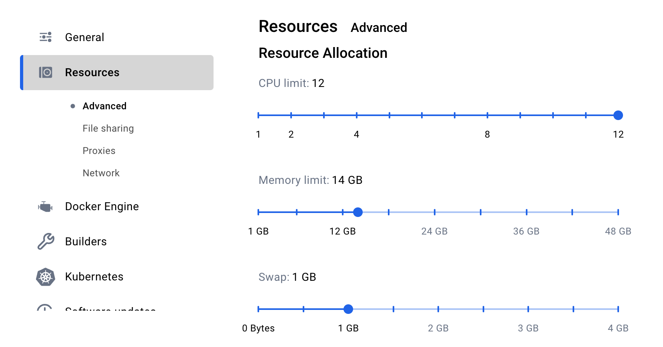Set Memory limit slider to 24 GB
This screenshot has height=347, width=663.
coord(435,212)
